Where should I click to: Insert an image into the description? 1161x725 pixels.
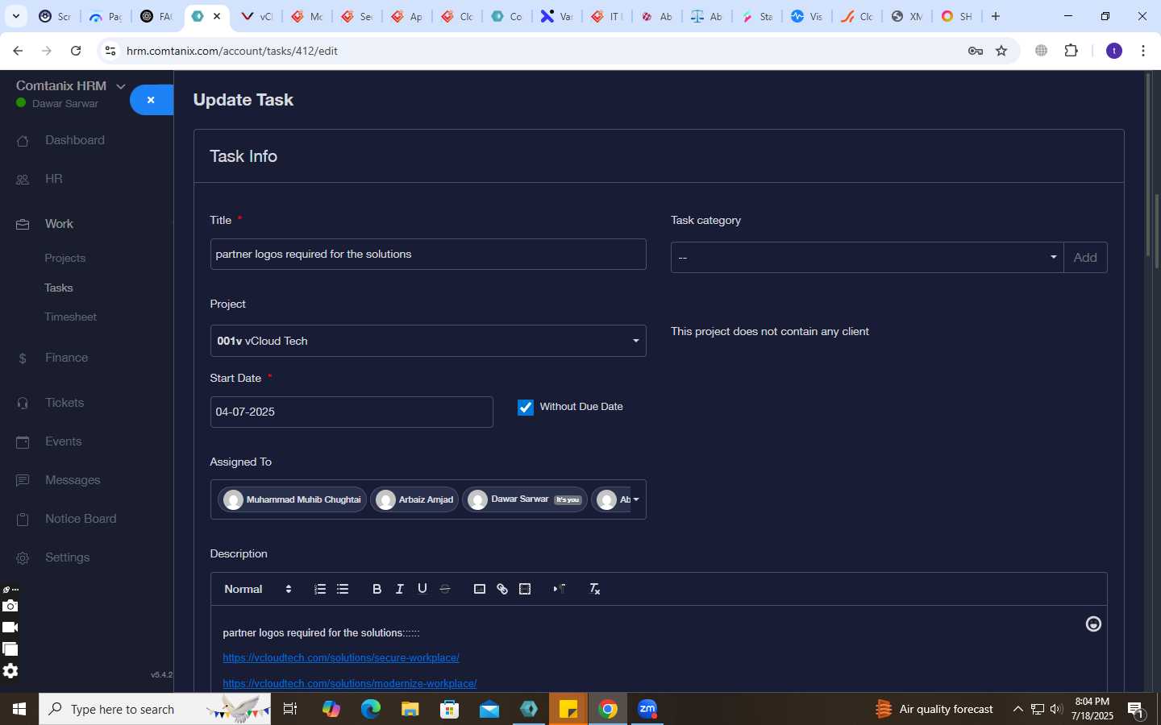[x=480, y=589]
